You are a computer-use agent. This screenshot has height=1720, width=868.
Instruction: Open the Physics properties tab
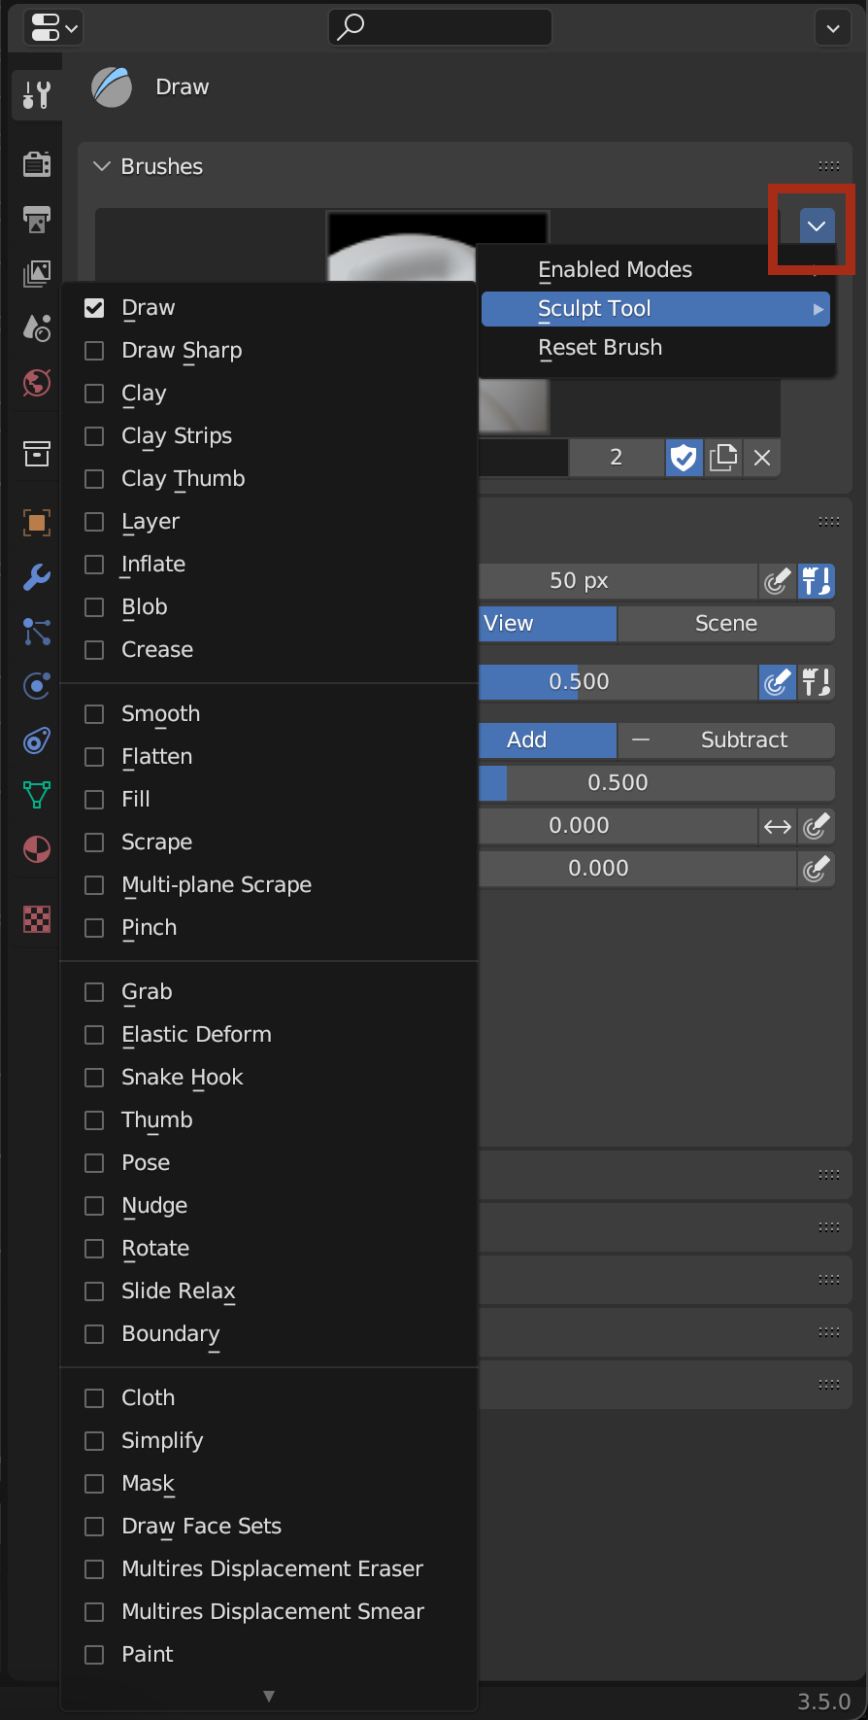point(37,686)
